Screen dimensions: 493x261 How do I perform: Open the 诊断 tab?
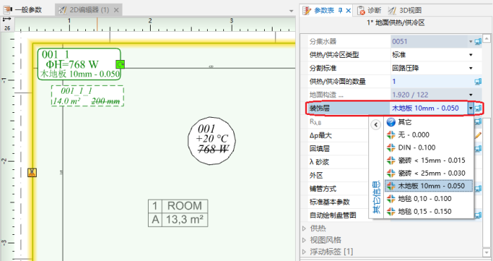coord(370,11)
